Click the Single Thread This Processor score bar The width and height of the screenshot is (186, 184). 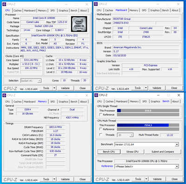148,111
